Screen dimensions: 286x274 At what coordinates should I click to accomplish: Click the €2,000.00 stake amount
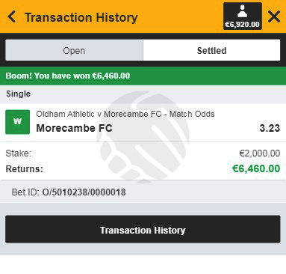(260, 153)
